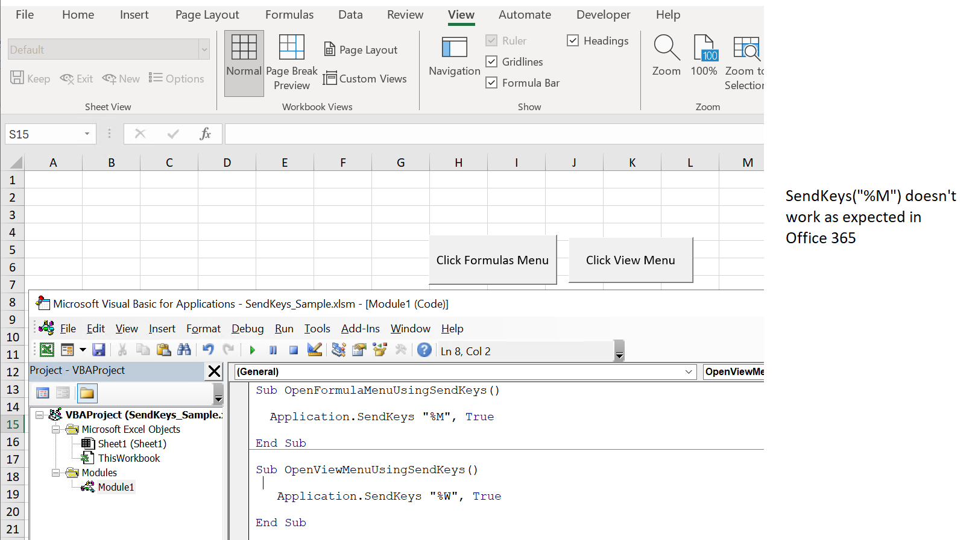Open the Navigation pane
This screenshot has width=978, height=540.
tap(455, 57)
